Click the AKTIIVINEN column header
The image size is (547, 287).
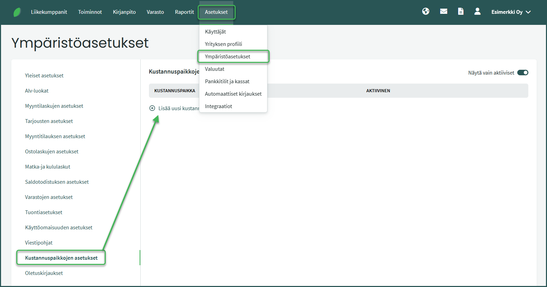tap(378, 90)
